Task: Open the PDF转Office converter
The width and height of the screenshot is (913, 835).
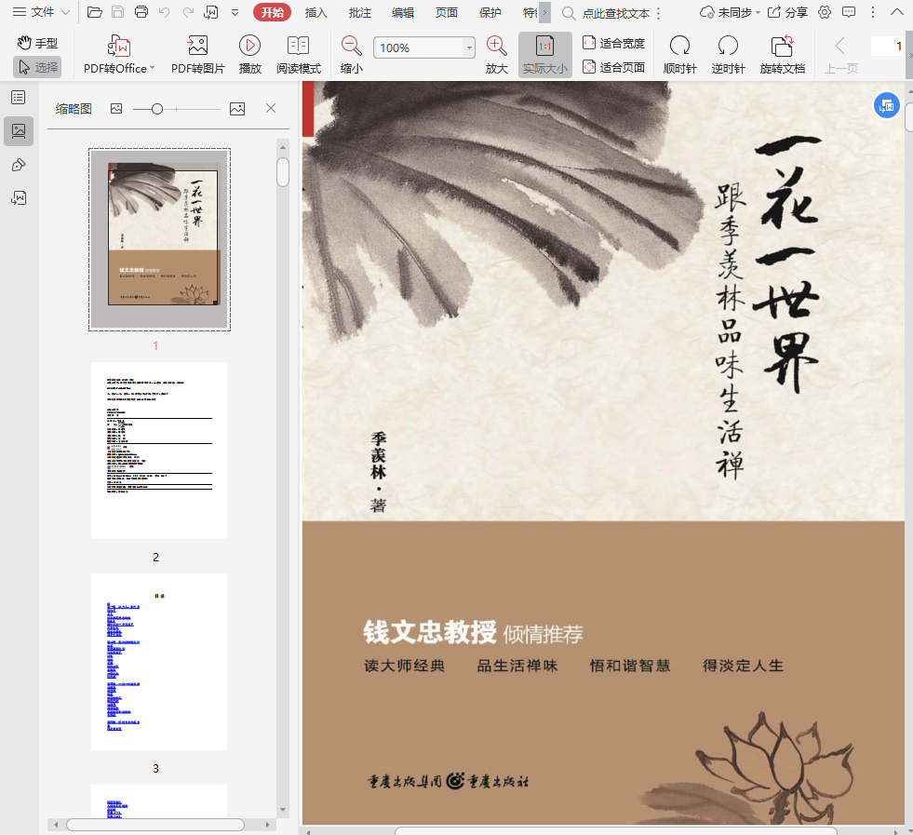Action: 119,55
